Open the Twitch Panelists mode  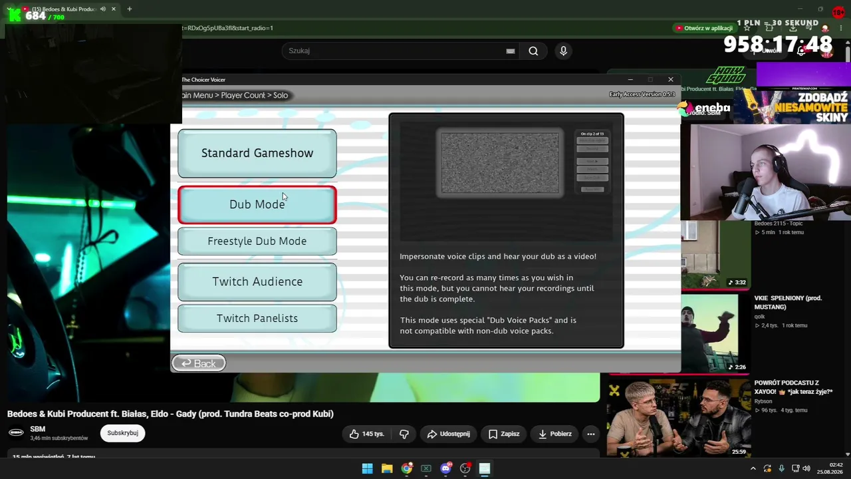point(257,318)
